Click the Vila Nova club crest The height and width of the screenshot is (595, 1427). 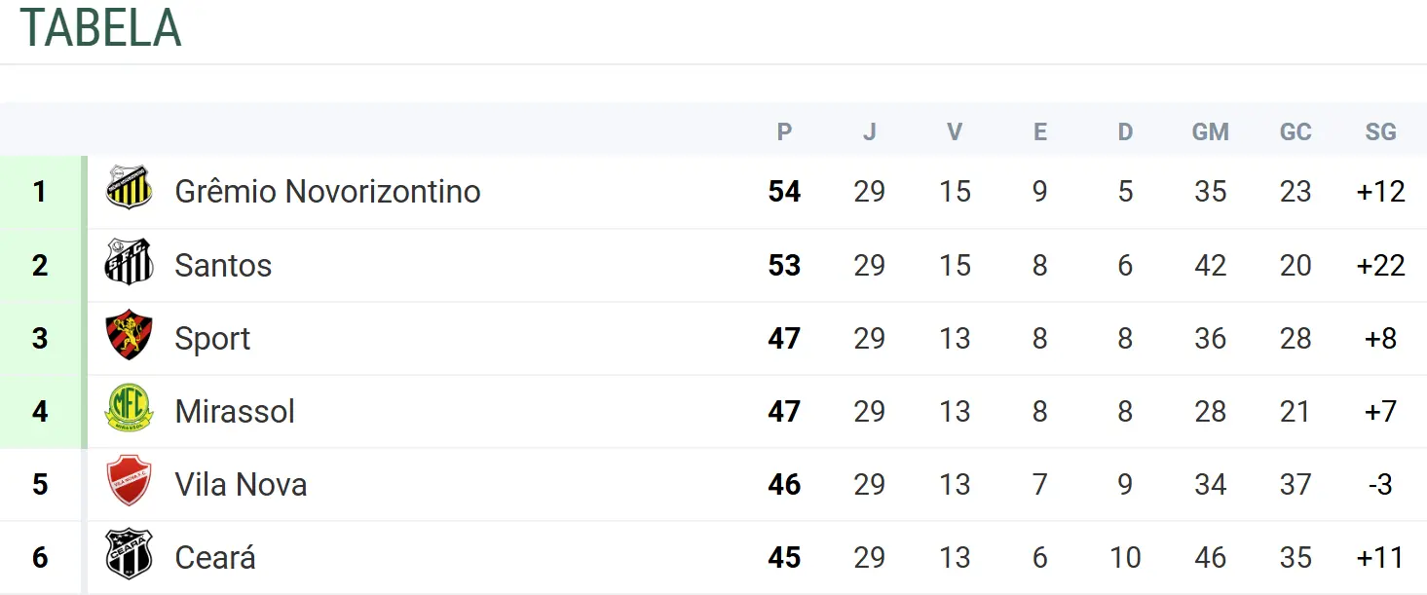(129, 482)
